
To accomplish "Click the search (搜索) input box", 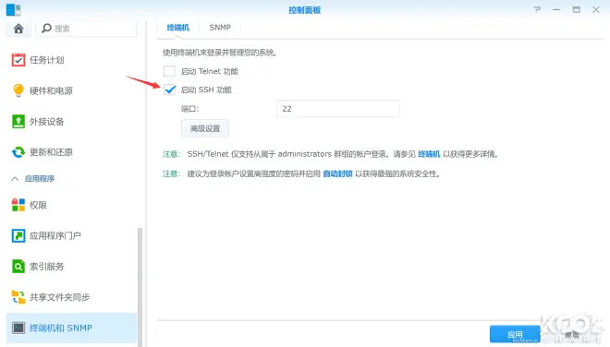I will coord(86,29).
